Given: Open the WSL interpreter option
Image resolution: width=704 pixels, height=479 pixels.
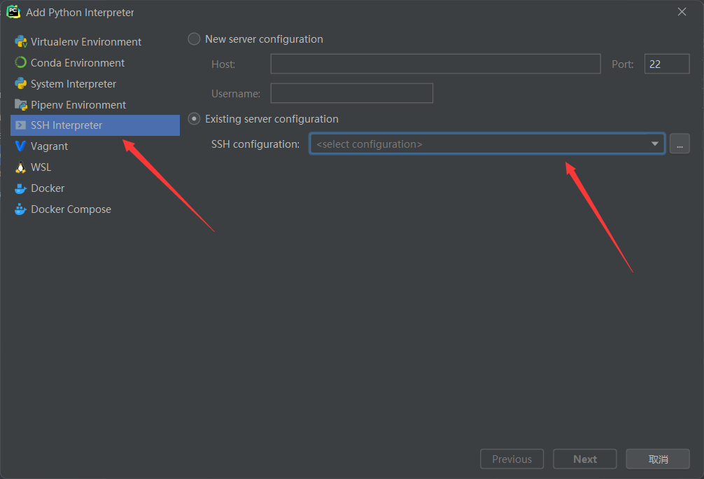Looking at the screenshot, I should pos(95,167).
